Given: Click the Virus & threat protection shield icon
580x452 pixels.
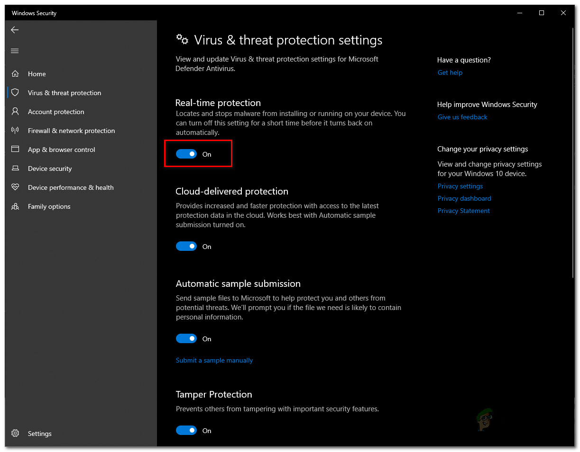Looking at the screenshot, I should 15,93.
